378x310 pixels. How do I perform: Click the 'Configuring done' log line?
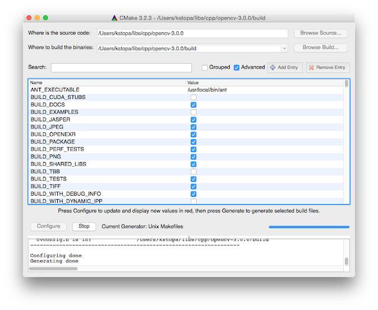coord(56,255)
